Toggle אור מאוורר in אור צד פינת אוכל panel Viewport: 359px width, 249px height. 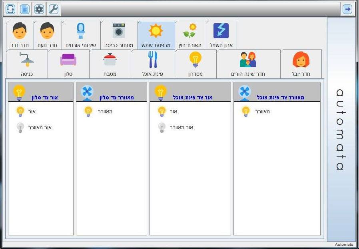pyautogui.click(x=162, y=128)
